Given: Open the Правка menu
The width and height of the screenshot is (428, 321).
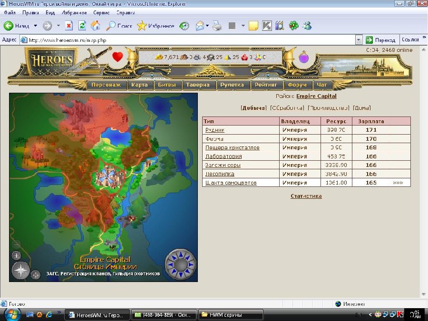Looking at the screenshot, I should pos(30,12).
